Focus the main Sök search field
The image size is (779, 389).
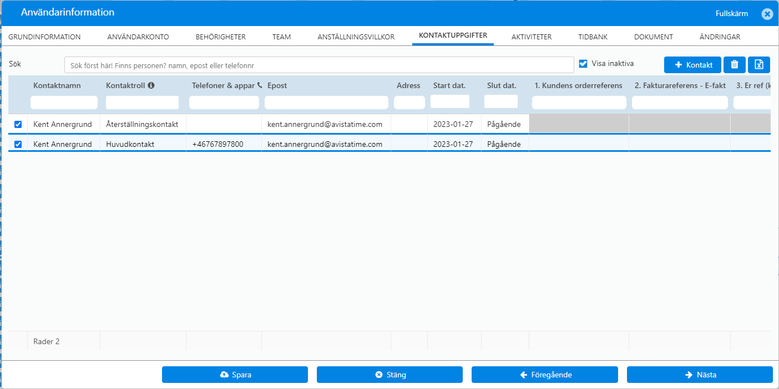(x=319, y=65)
